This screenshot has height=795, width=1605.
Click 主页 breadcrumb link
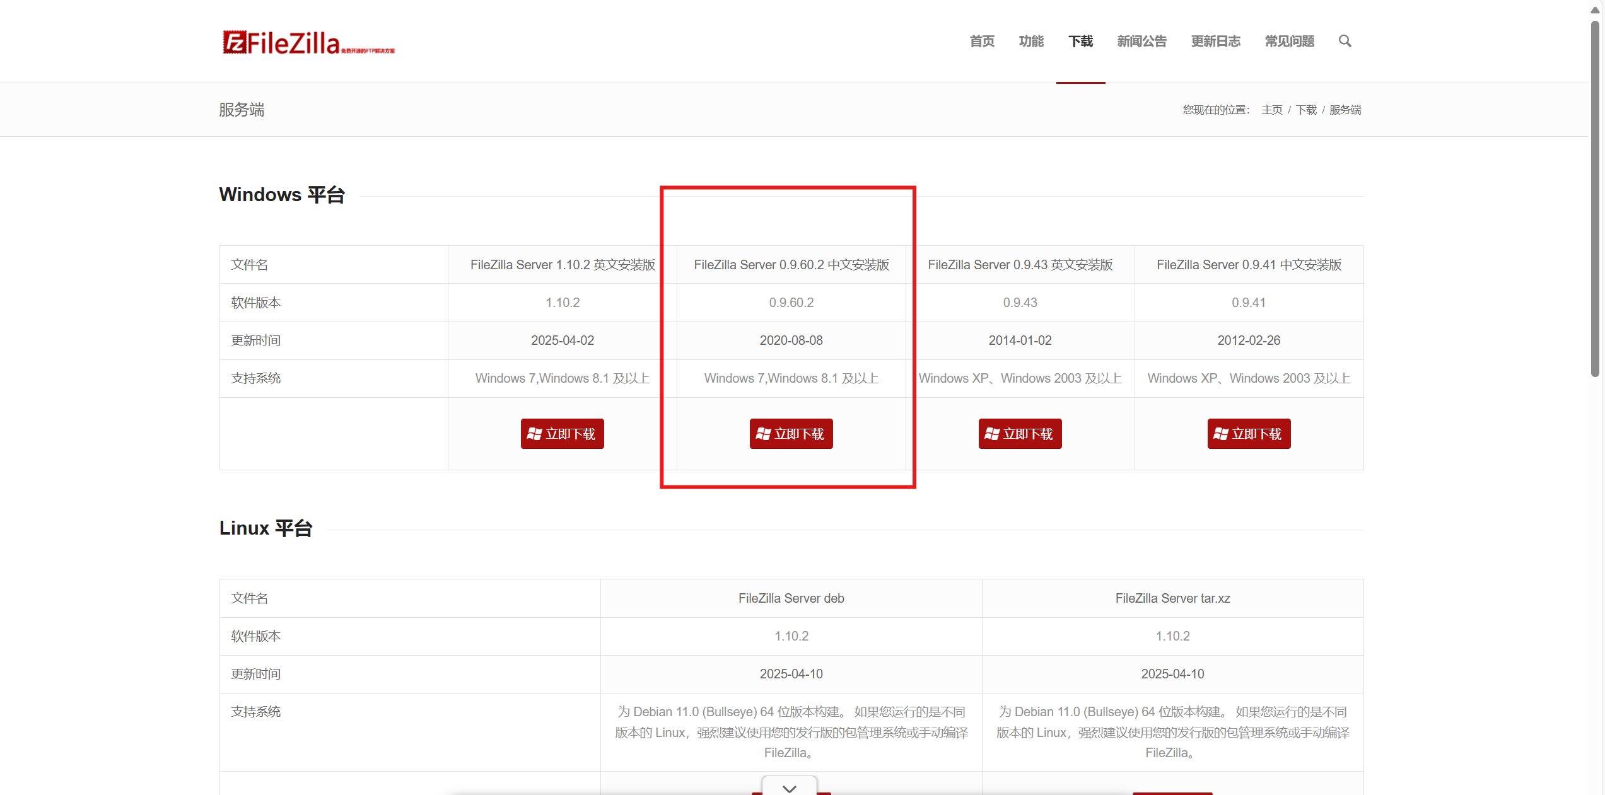coord(1271,110)
